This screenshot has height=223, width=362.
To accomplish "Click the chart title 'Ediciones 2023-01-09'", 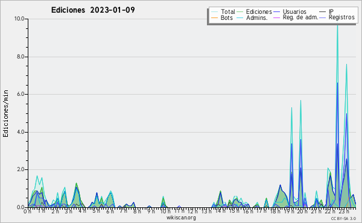I will click(x=93, y=10).
